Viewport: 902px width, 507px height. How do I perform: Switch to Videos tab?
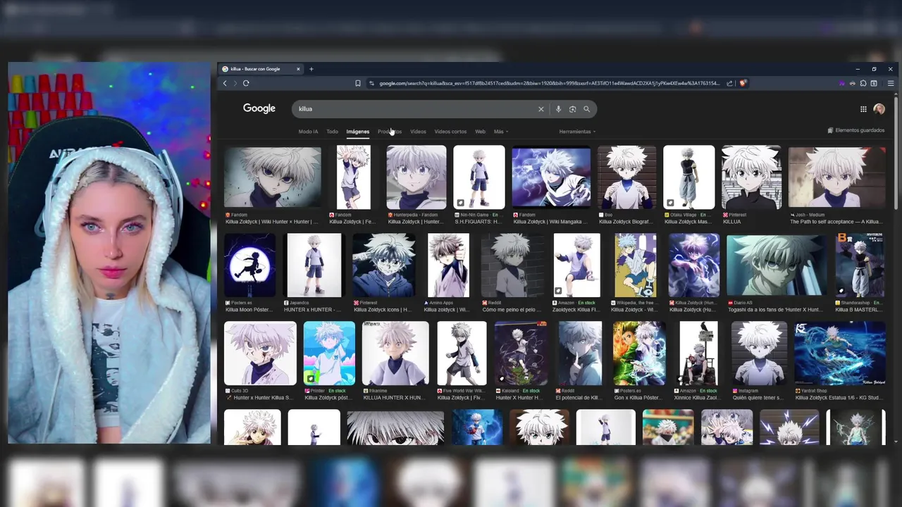click(x=418, y=132)
